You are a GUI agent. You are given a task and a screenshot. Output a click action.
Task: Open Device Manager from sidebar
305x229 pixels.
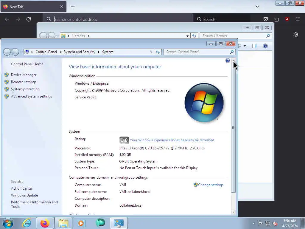(24, 75)
